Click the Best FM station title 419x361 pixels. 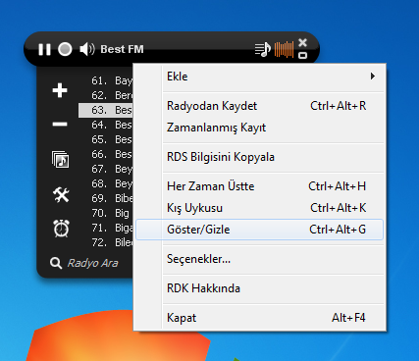point(122,49)
